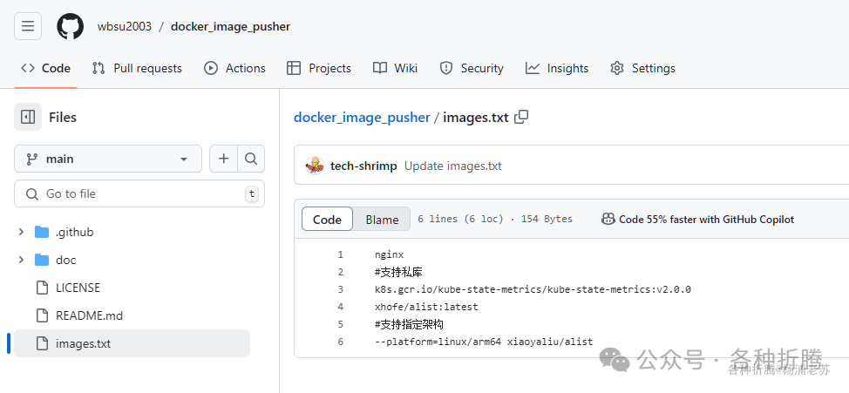
Task: Select line number 6
Action: click(x=341, y=342)
